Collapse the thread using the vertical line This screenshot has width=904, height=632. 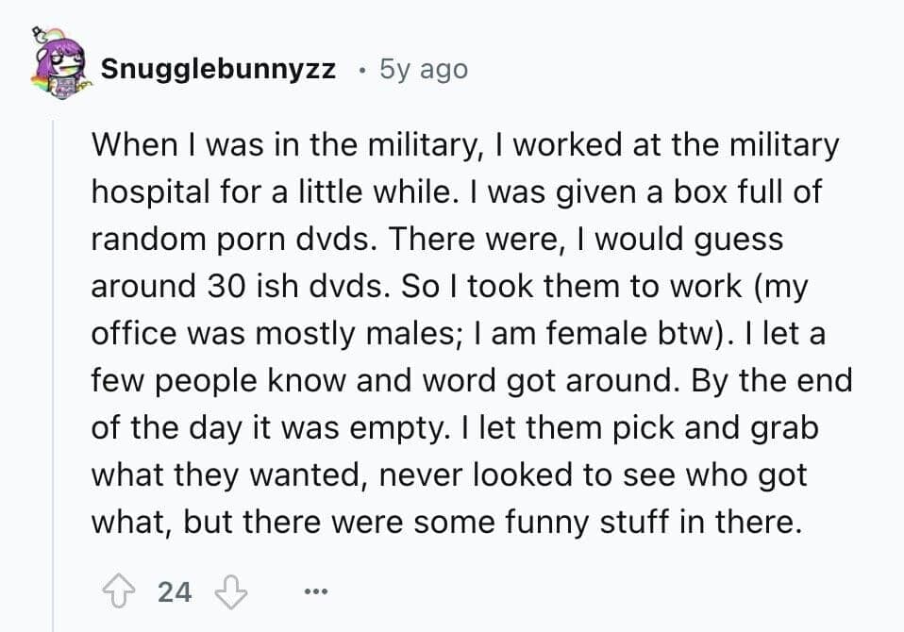click(x=53, y=377)
